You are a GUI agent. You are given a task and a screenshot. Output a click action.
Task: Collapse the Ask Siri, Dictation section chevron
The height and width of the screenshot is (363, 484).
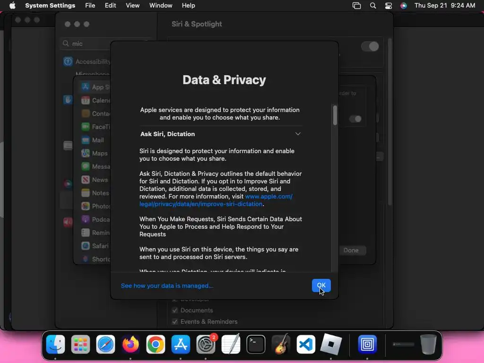click(298, 134)
